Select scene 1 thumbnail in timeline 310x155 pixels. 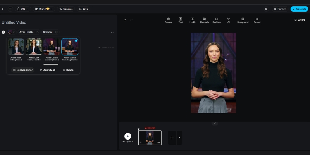150,138
